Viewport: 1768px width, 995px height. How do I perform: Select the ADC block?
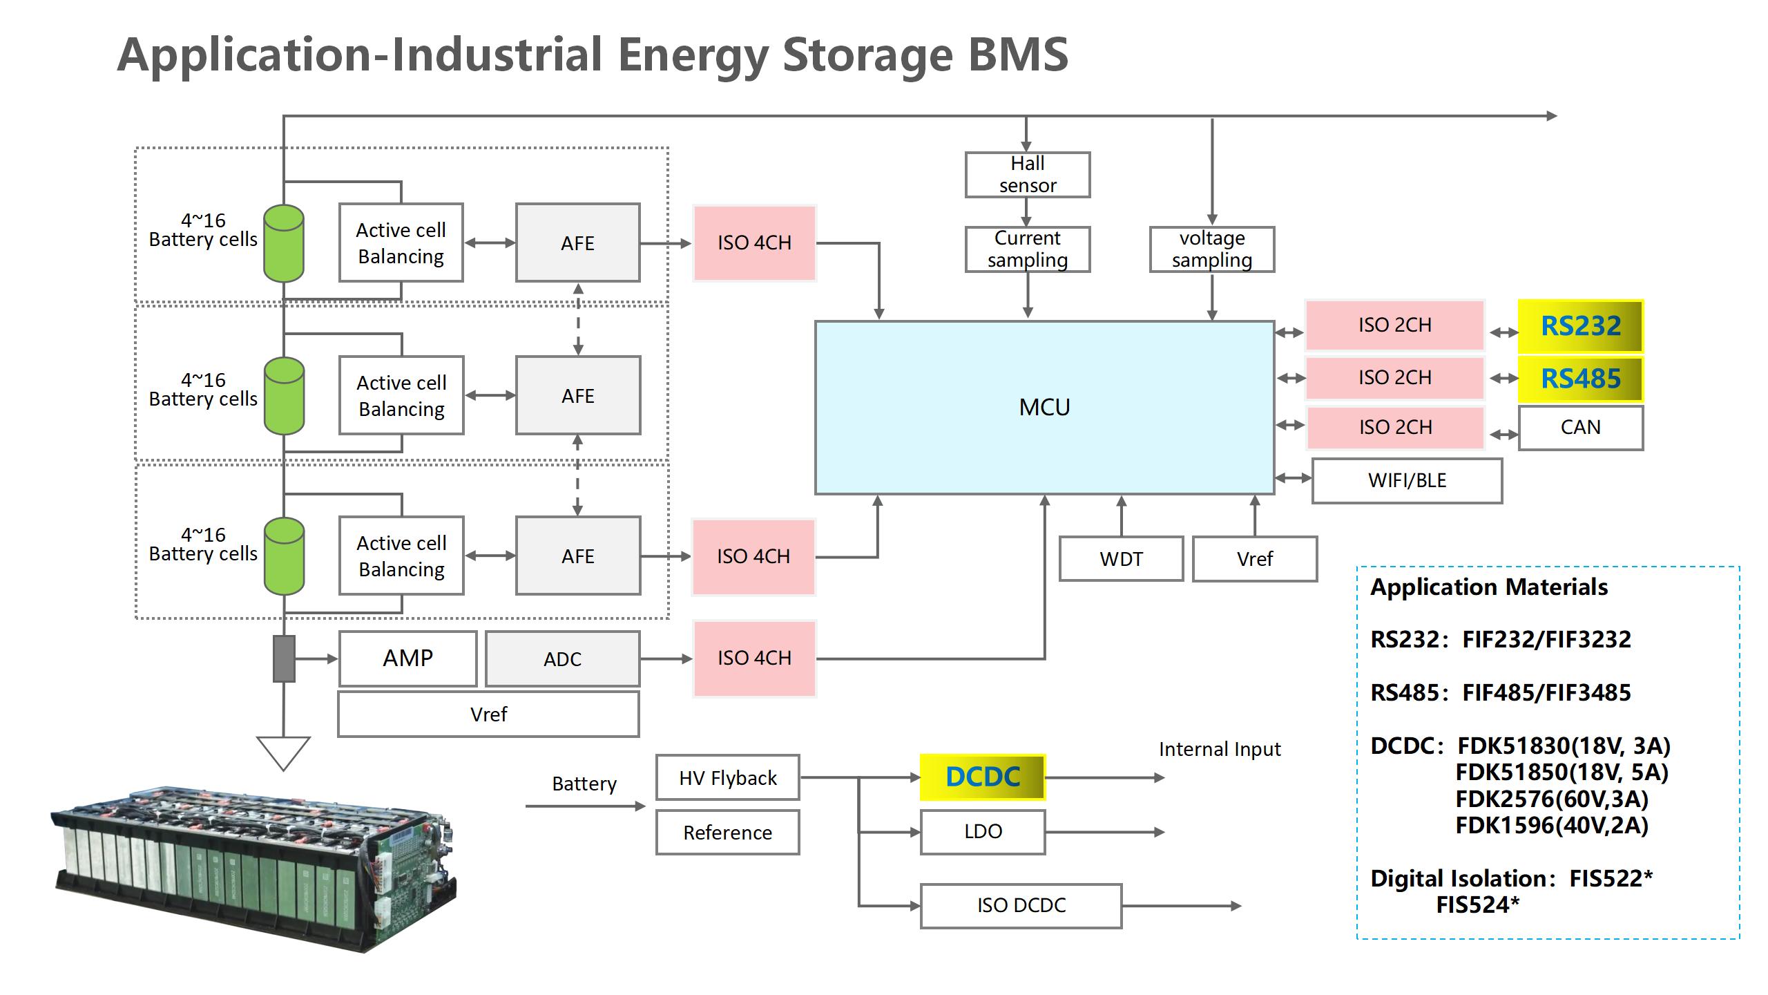tap(562, 659)
